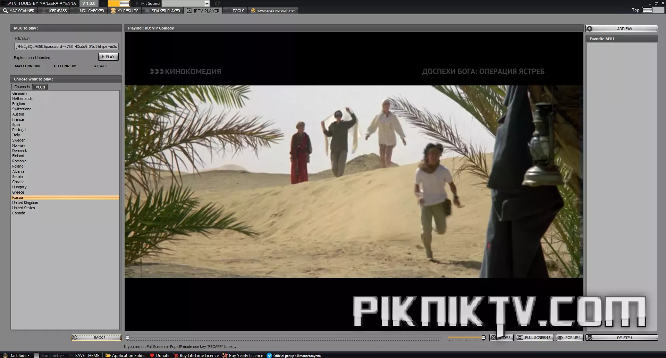Click the M3U link input field
666x358 pixels.
(66, 46)
